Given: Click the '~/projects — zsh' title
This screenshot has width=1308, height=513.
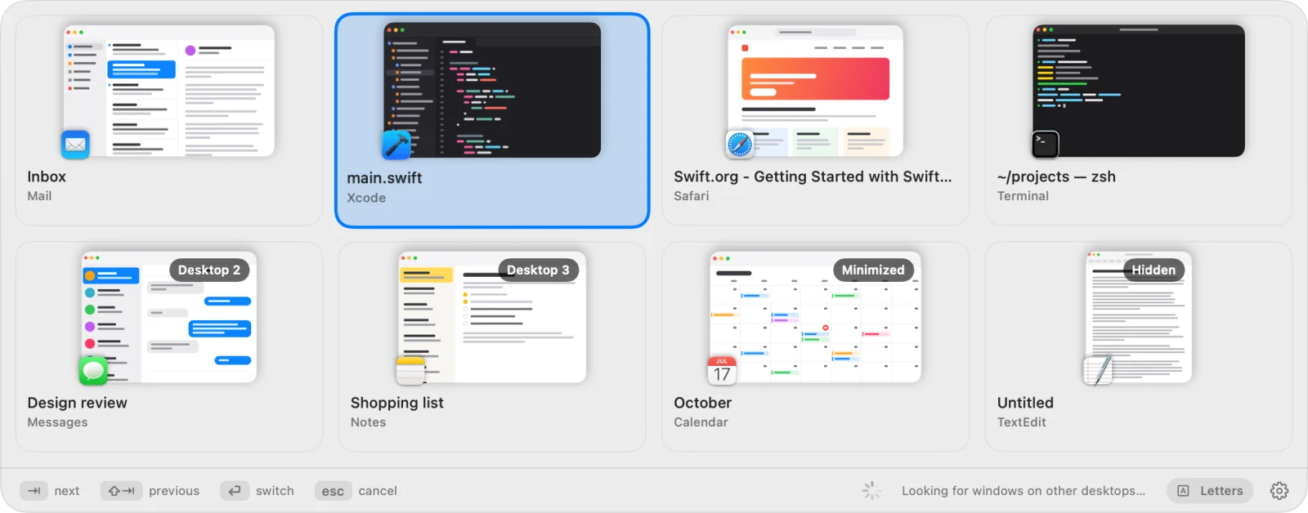Looking at the screenshot, I should pos(1056,176).
